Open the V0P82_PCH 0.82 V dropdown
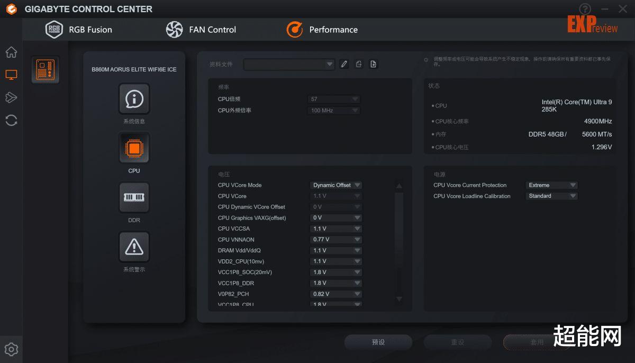 [336, 294]
